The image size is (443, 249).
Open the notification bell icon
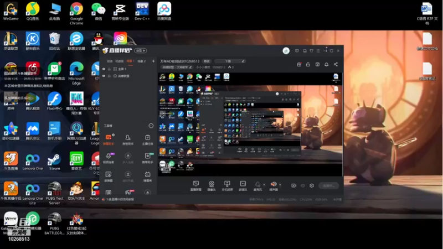326,64
